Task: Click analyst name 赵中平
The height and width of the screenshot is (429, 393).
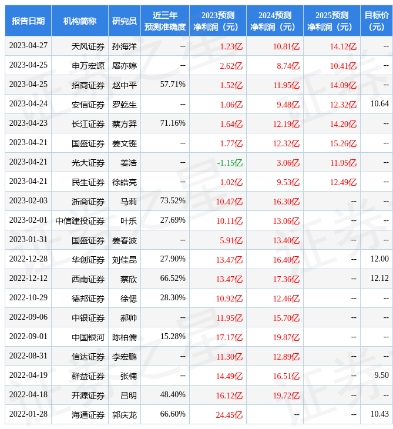Action: 125,85
